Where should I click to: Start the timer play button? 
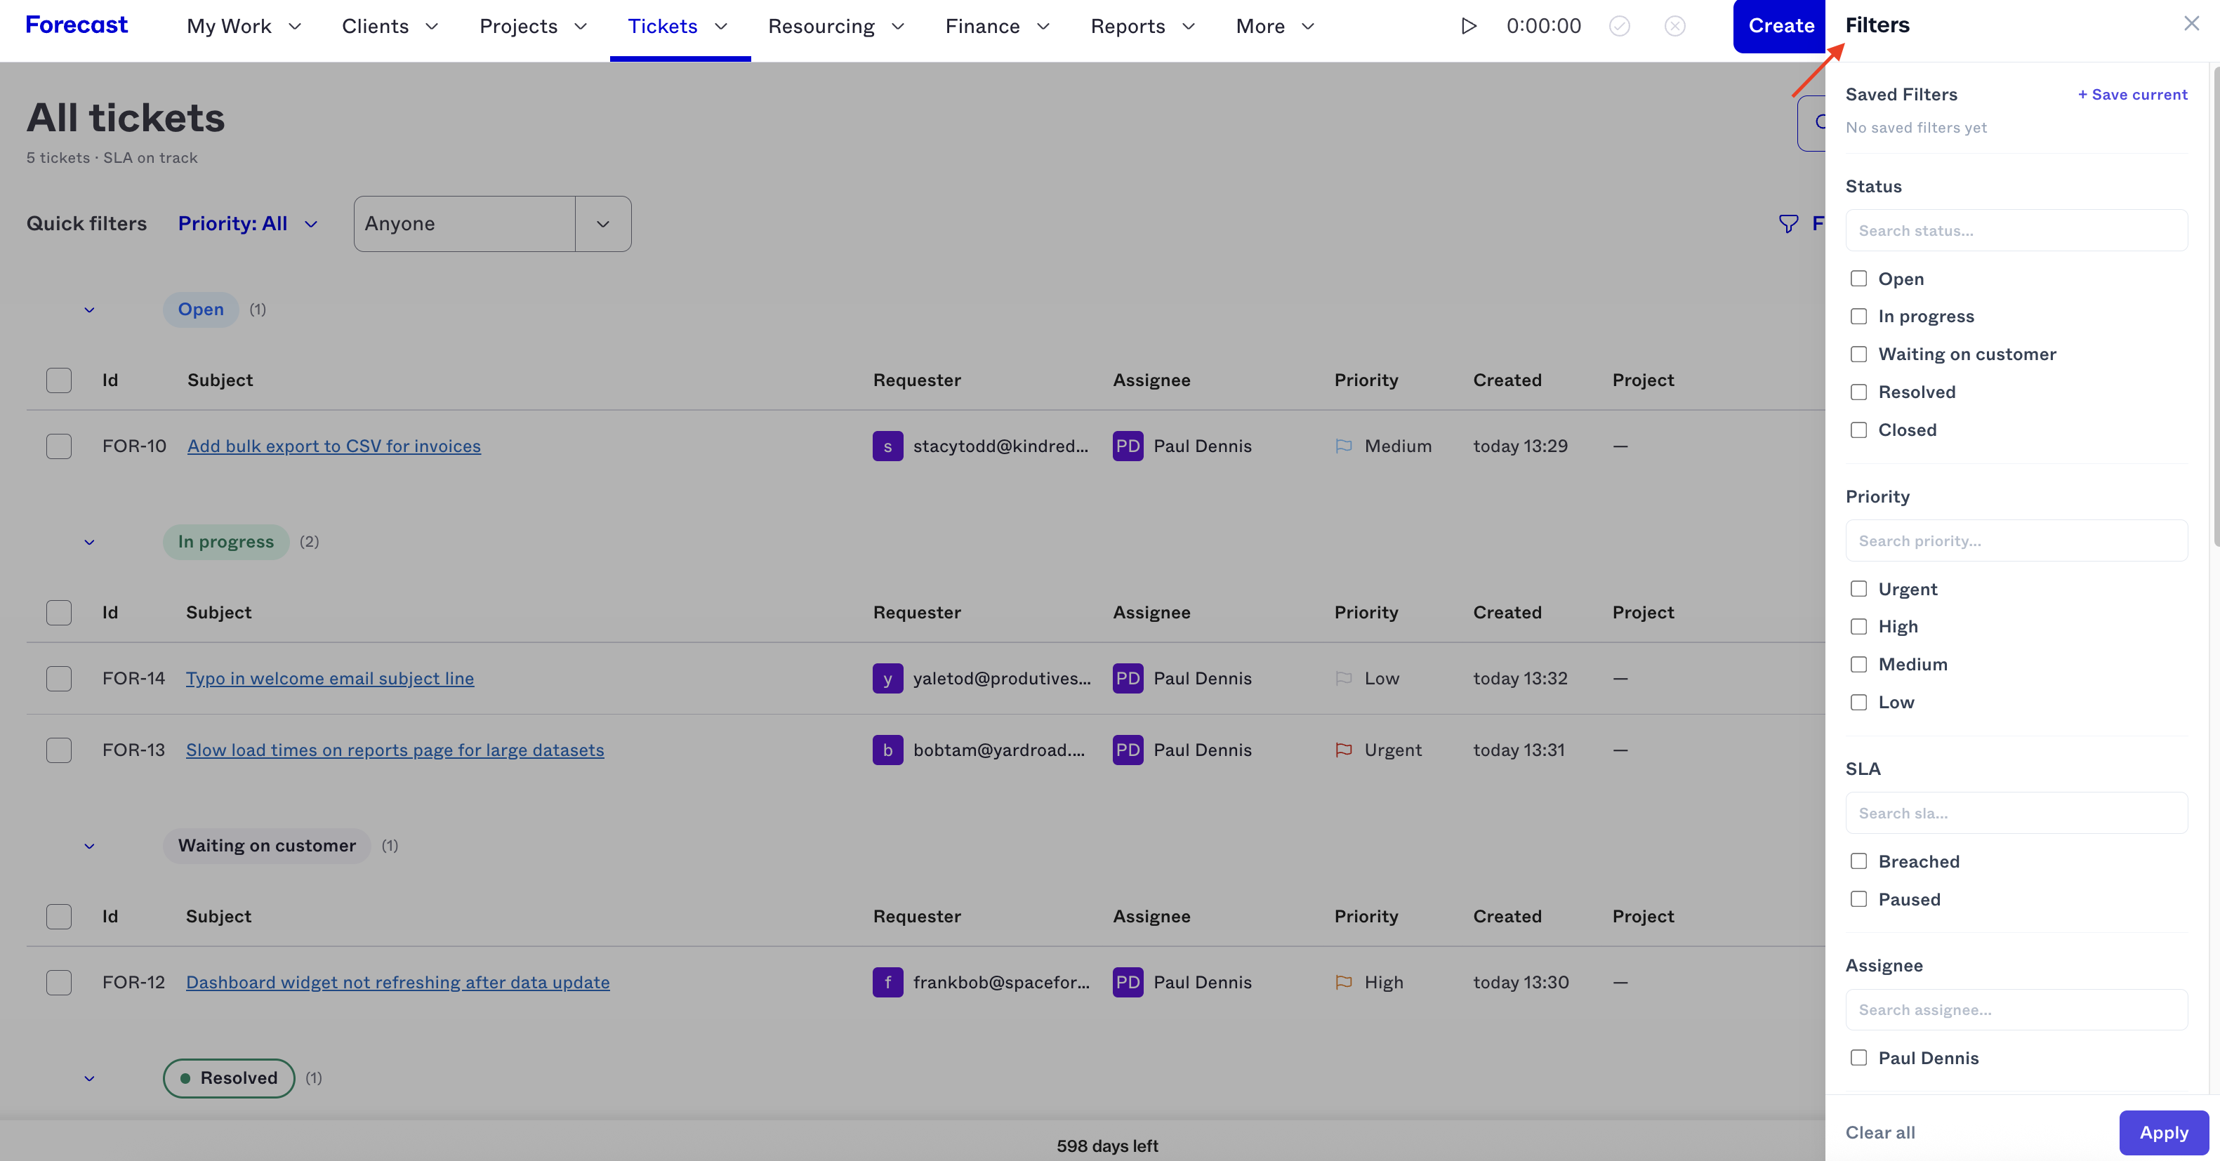click(x=1469, y=26)
